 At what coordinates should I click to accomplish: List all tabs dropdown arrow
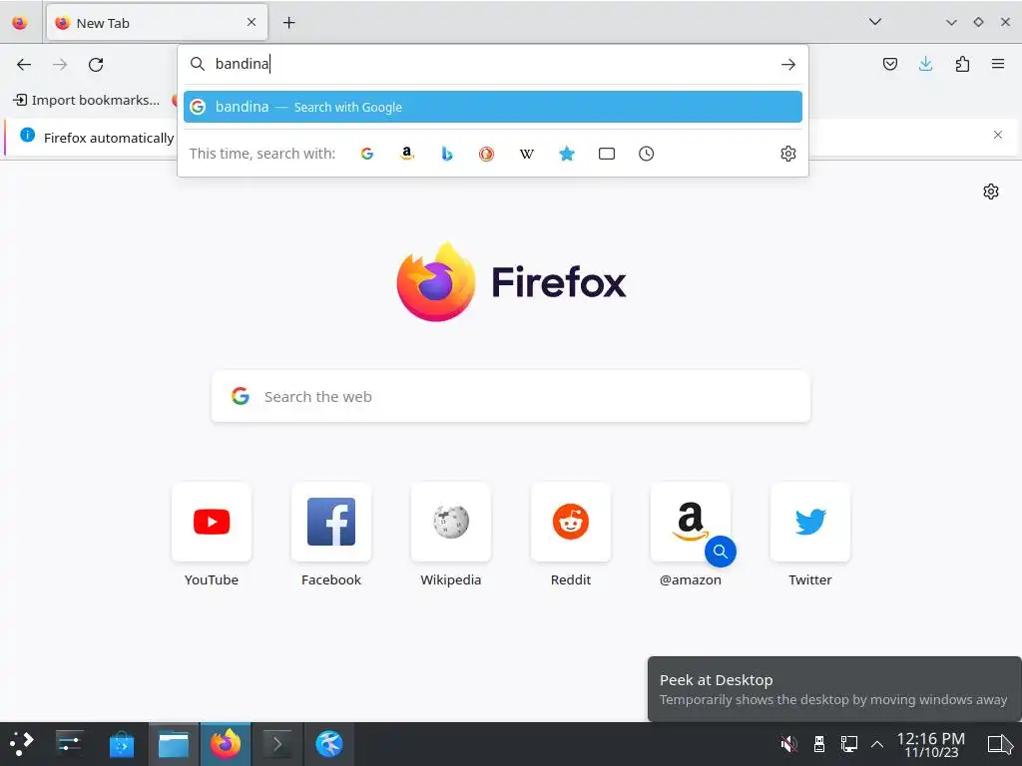click(x=874, y=22)
